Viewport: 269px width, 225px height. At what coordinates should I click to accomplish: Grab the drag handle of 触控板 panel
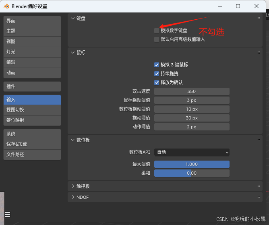[257, 186]
